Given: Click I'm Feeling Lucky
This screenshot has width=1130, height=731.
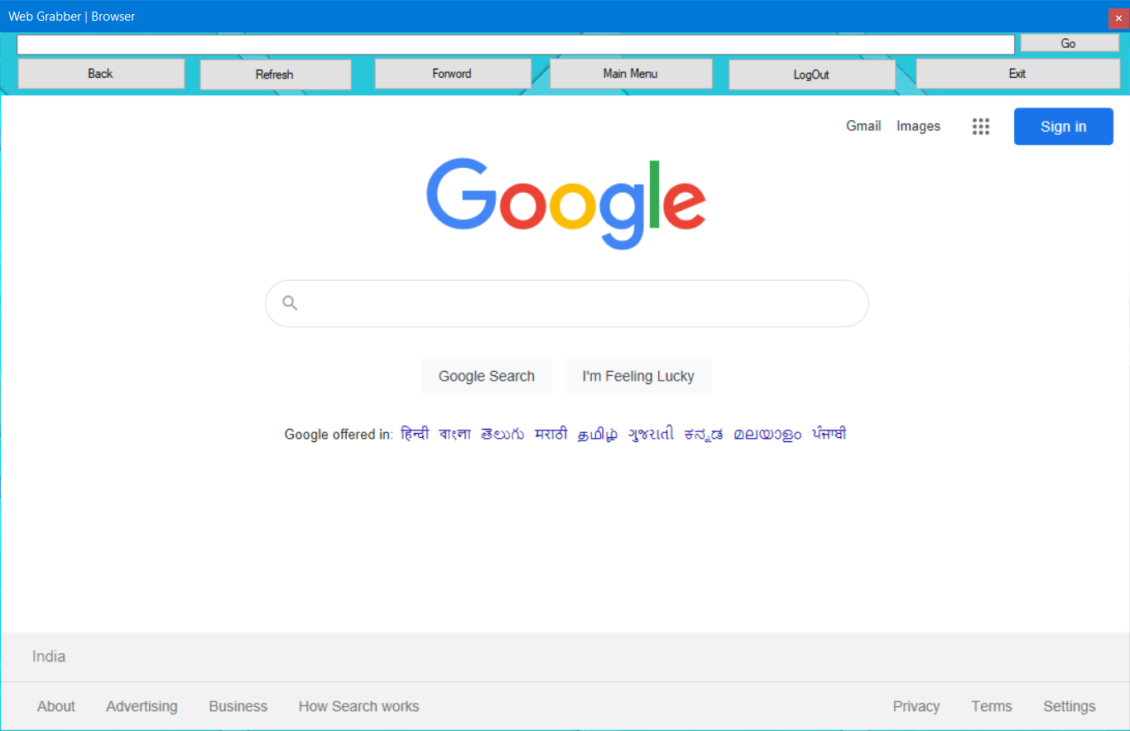Looking at the screenshot, I should (637, 376).
